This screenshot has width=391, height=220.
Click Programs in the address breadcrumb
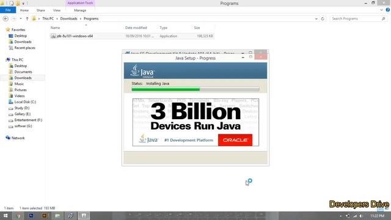pos(91,19)
